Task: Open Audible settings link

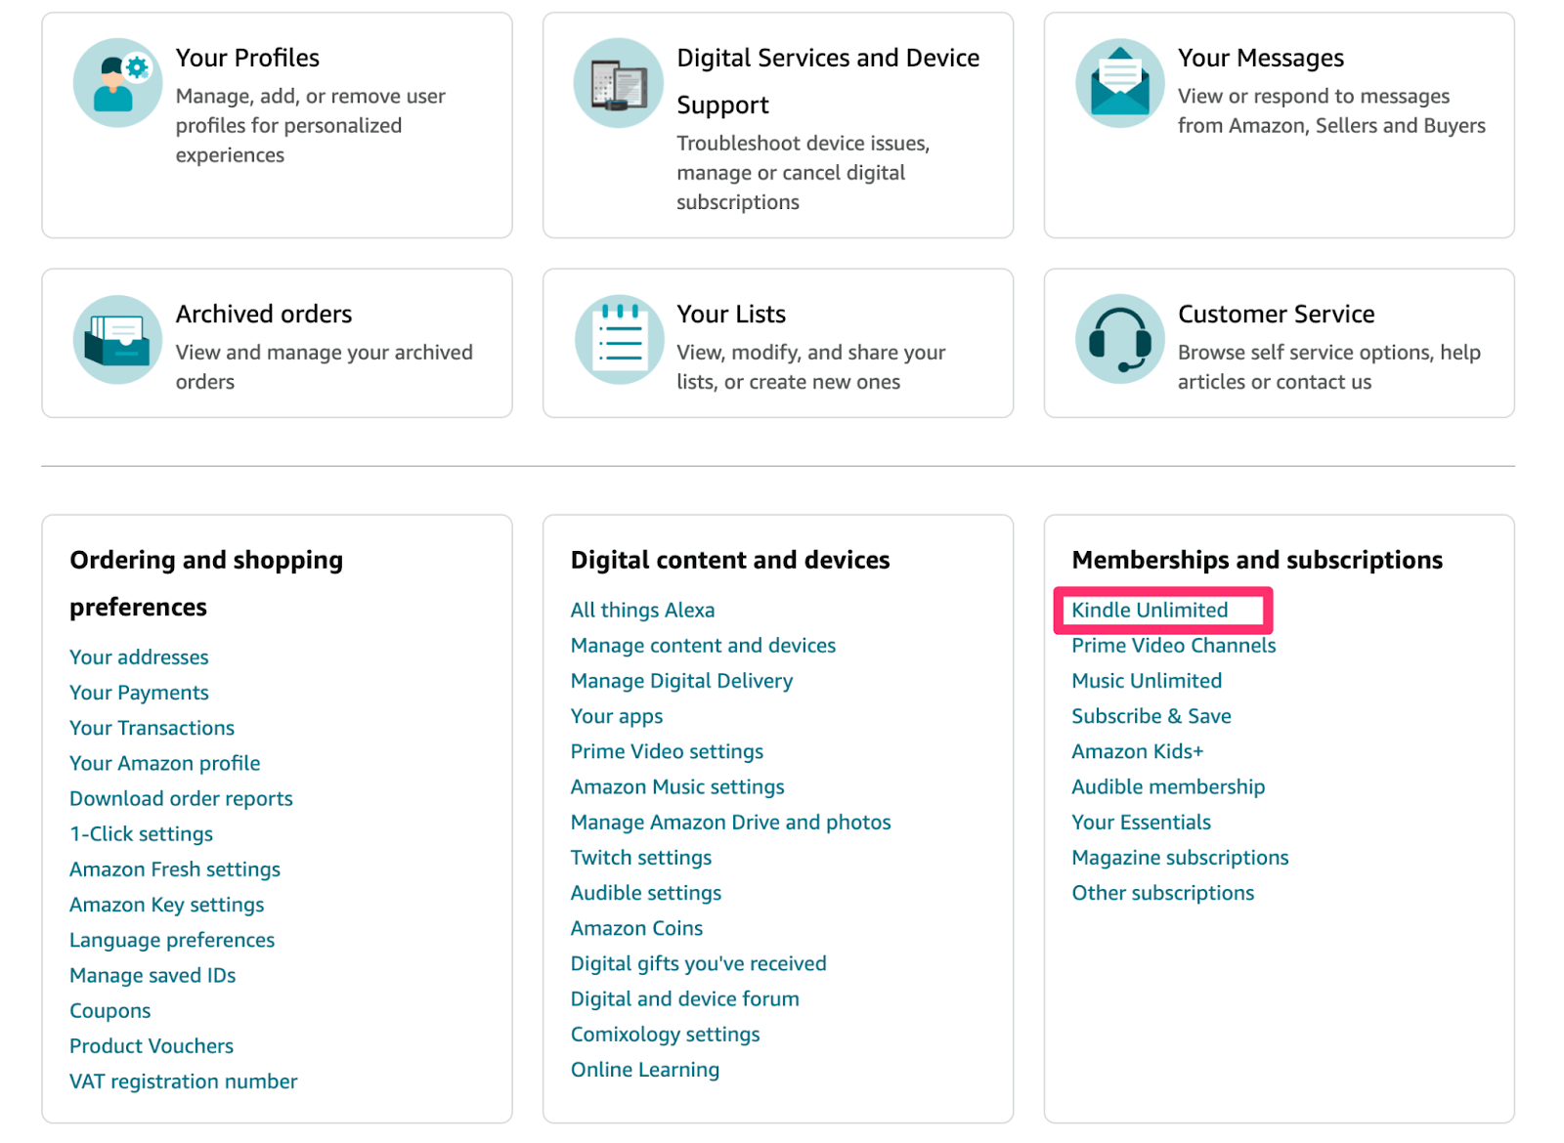Action: tap(646, 893)
